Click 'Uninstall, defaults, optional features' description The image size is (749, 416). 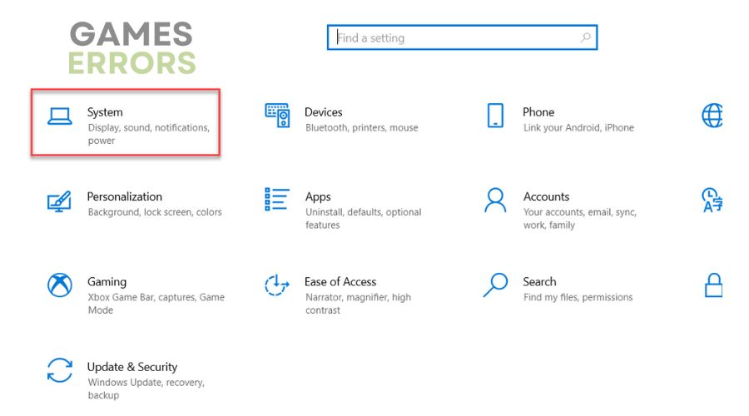pyautogui.click(x=364, y=218)
